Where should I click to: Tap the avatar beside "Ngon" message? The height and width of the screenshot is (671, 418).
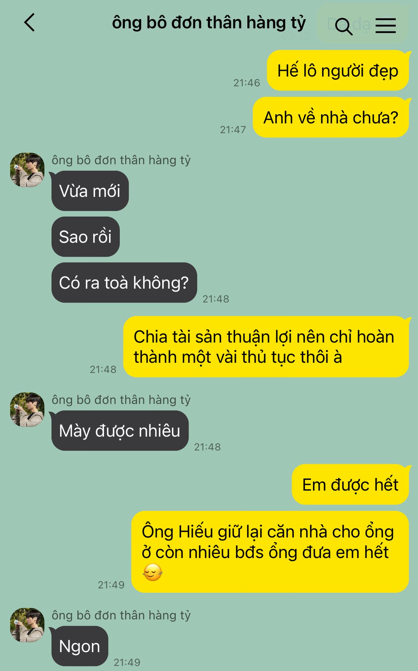pyautogui.click(x=27, y=625)
